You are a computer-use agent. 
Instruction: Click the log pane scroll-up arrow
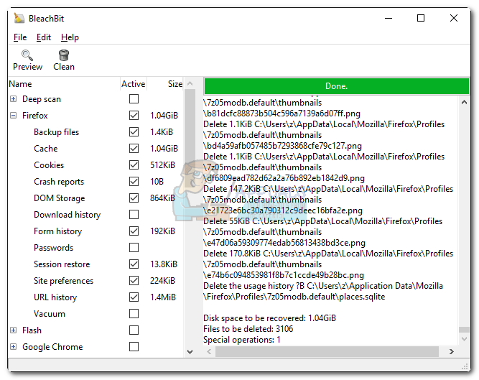[x=464, y=102]
